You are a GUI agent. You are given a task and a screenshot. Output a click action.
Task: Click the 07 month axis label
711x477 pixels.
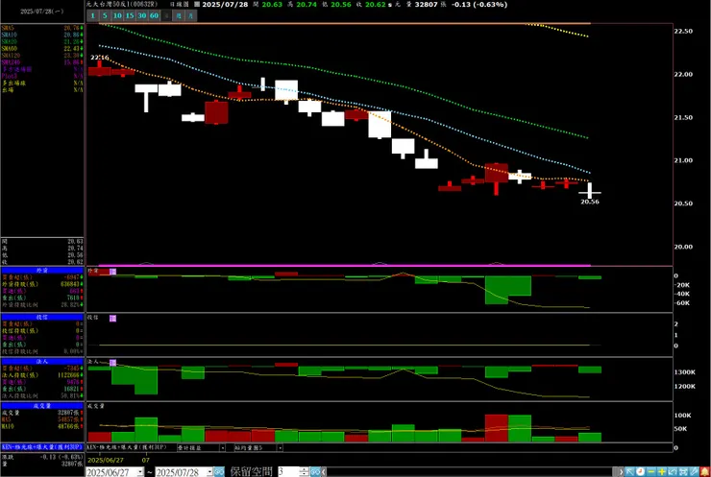click(x=145, y=460)
